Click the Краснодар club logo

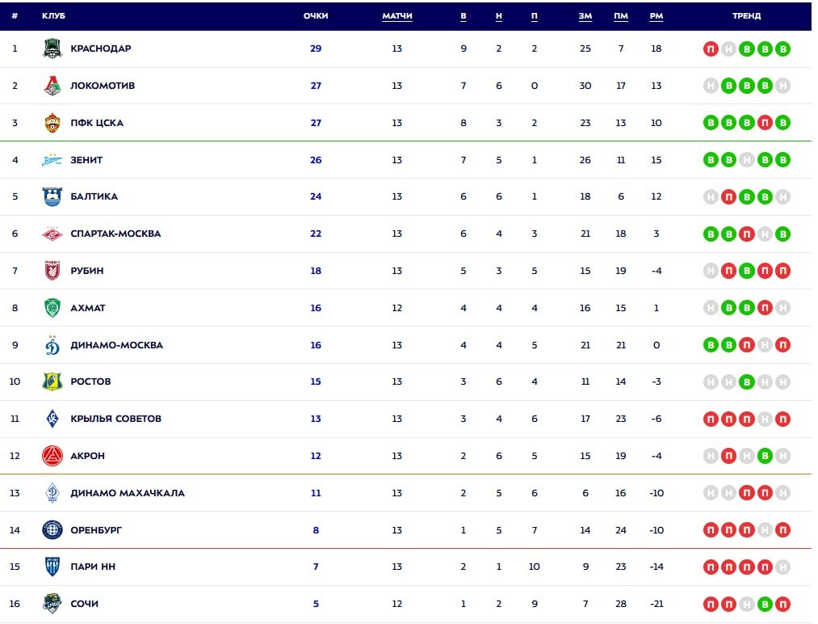pyautogui.click(x=52, y=48)
